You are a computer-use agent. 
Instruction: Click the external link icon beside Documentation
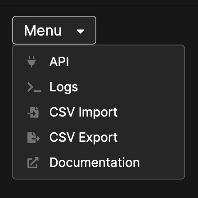33,162
